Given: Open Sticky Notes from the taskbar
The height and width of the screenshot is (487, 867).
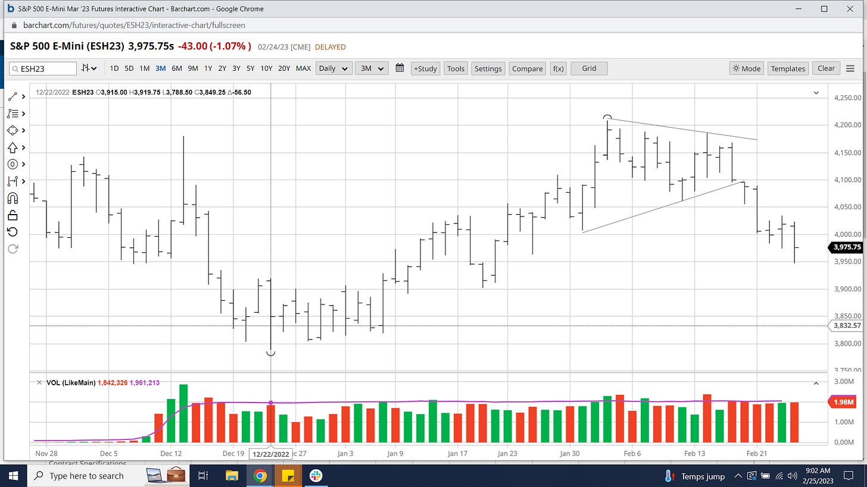Looking at the screenshot, I should (x=288, y=476).
